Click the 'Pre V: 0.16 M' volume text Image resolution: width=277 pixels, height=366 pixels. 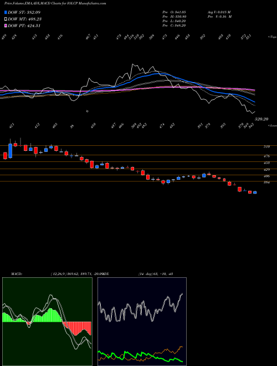[x=219, y=17]
